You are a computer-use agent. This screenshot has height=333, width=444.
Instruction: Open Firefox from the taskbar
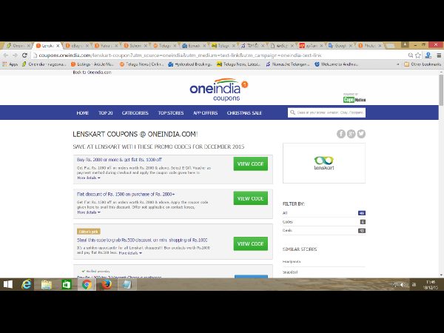pyautogui.click(x=104, y=284)
